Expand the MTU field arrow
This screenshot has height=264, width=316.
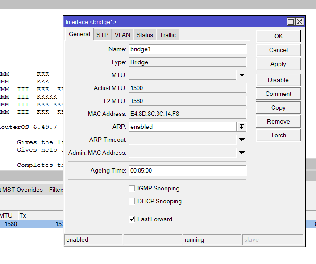click(x=242, y=75)
